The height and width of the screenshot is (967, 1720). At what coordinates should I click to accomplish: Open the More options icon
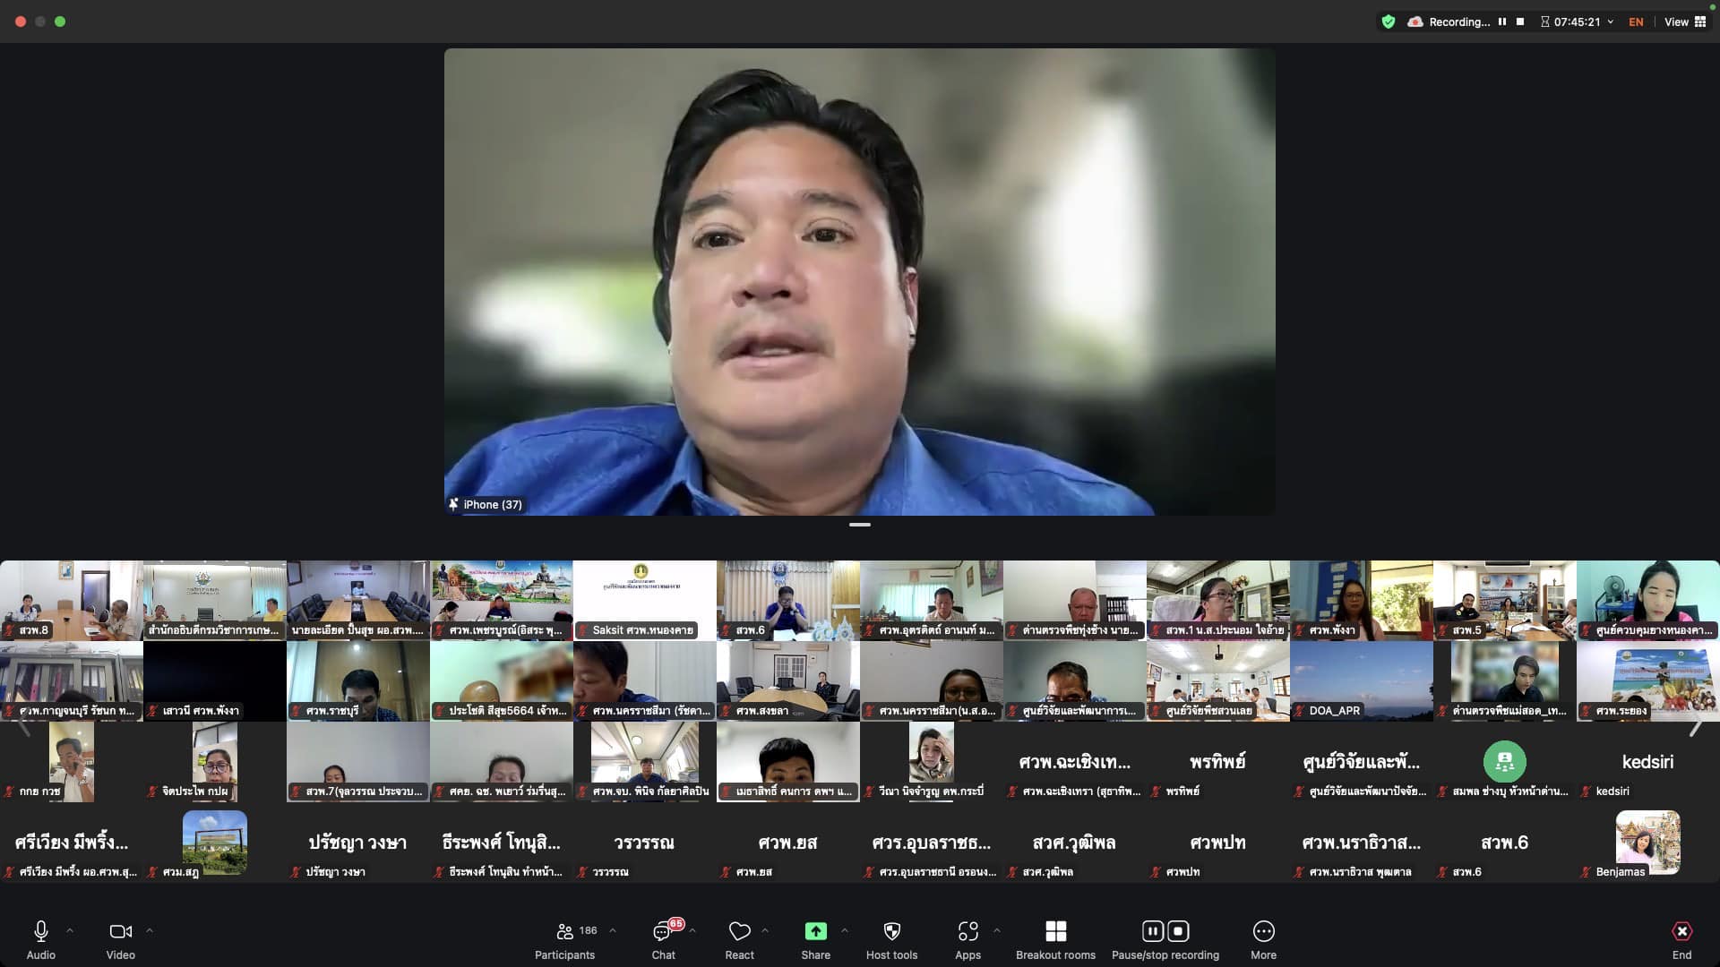(x=1263, y=932)
